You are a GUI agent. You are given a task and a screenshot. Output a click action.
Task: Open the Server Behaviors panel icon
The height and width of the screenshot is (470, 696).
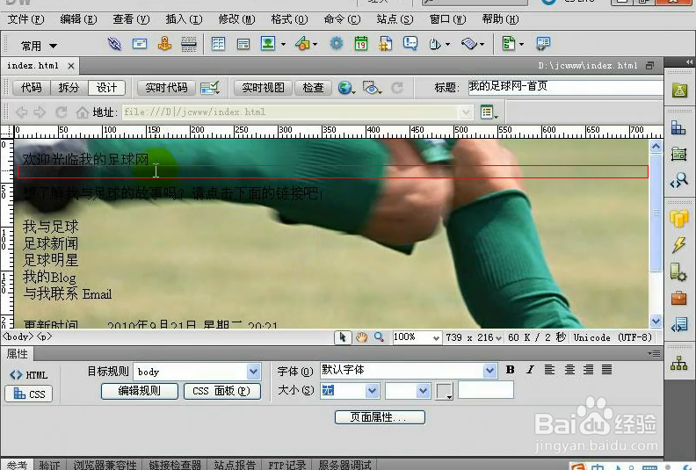[x=678, y=271]
